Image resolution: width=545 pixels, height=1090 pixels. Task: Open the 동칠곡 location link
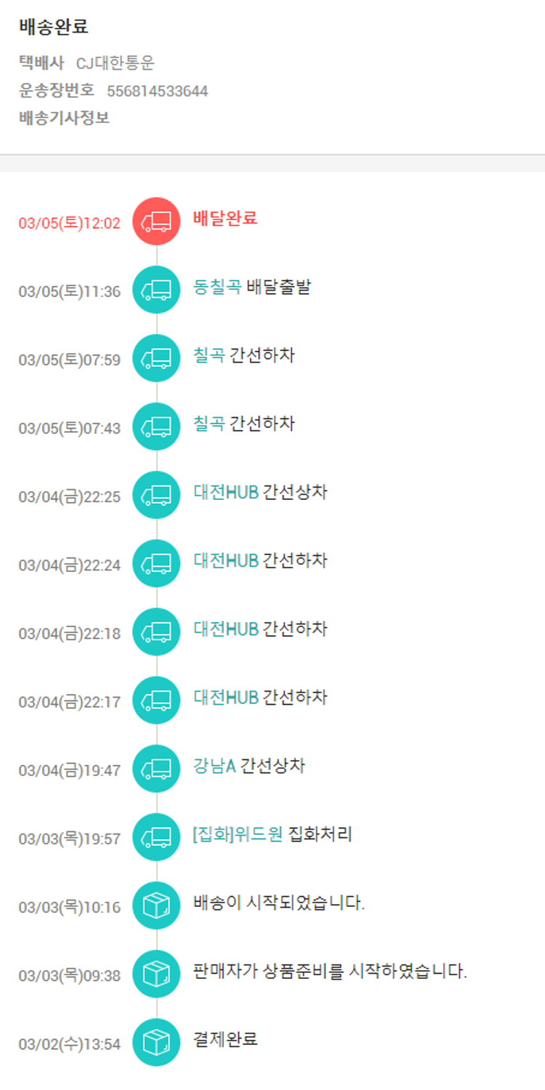217,287
